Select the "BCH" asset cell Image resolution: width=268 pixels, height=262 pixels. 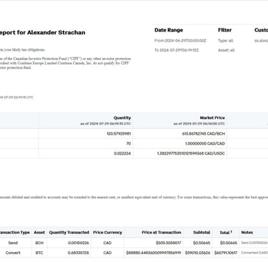tap(39, 243)
